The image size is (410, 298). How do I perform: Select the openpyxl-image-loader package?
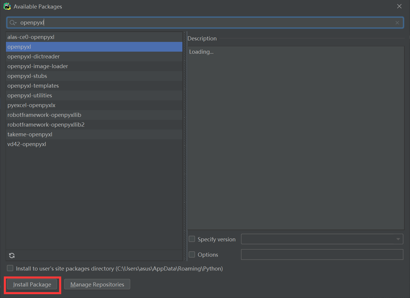tap(94, 66)
